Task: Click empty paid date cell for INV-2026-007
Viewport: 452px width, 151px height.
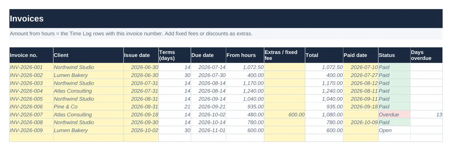Action: click(361, 114)
